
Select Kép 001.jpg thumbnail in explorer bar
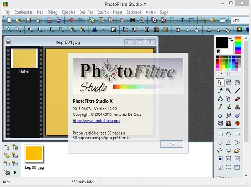point(34,153)
